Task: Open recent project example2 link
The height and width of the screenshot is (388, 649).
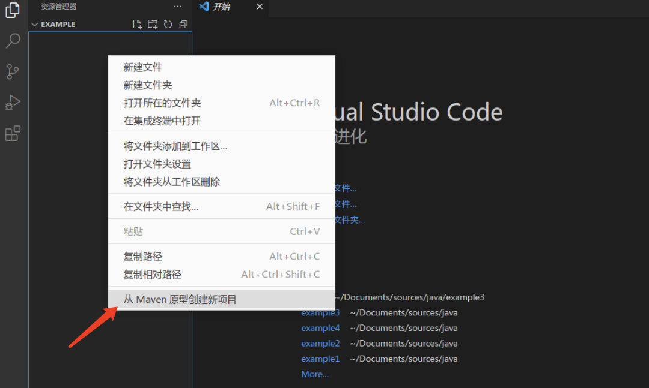Action: pyautogui.click(x=320, y=344)
